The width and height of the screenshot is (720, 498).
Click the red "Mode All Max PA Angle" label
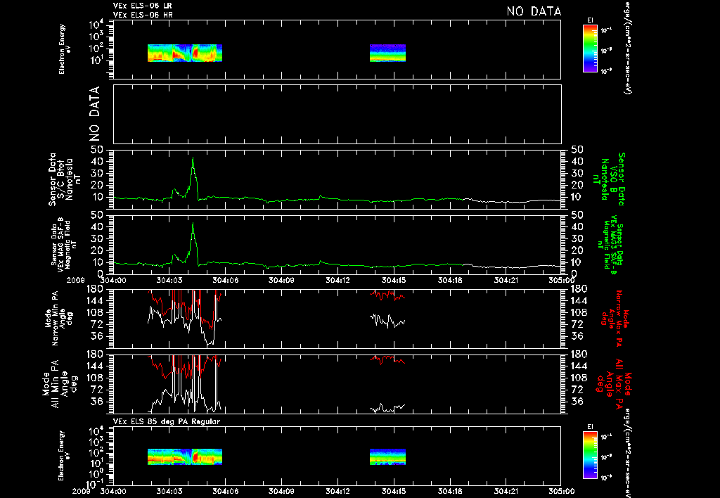(x=613, y=383)
